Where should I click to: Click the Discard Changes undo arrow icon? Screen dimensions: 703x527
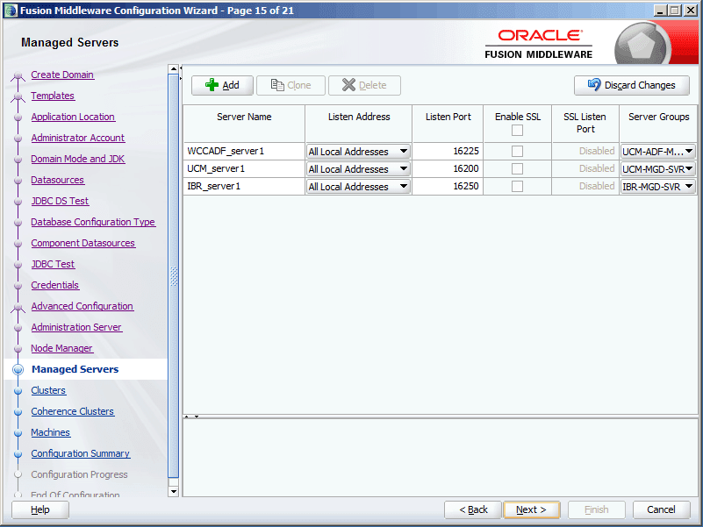click(x=594, y=85)
